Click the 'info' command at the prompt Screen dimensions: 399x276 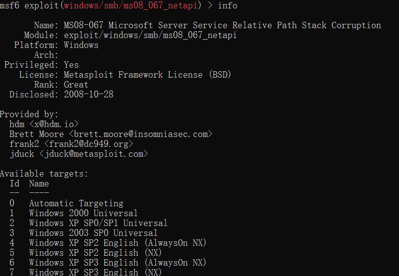pyautogui.click(x=228, y=5)
